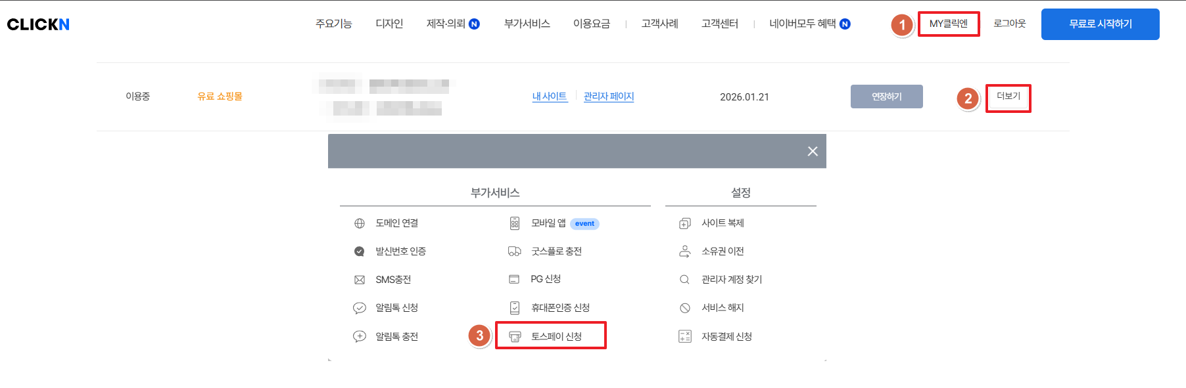The width and height of the screenshot is (1186, 388).
Task: Click the person icon for 소유권 이전
Action: 684,251
